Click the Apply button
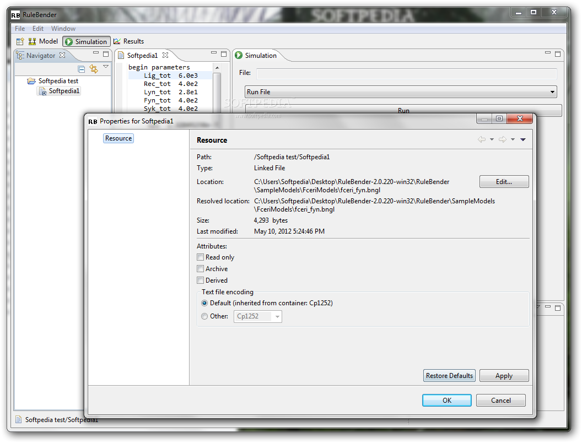This screenshot has width=582, height=443. click(x=504, y=375)
